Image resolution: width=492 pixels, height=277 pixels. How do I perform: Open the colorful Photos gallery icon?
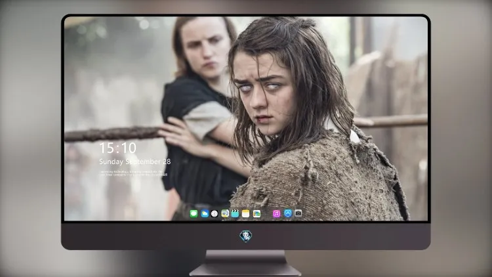click(x=256, y=213)
